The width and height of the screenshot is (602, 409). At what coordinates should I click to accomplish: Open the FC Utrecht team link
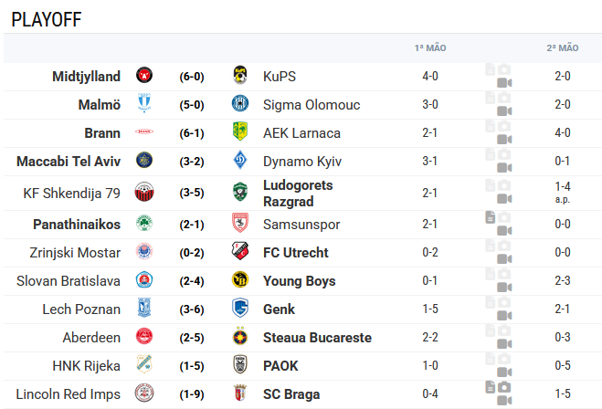coord(296,253)
